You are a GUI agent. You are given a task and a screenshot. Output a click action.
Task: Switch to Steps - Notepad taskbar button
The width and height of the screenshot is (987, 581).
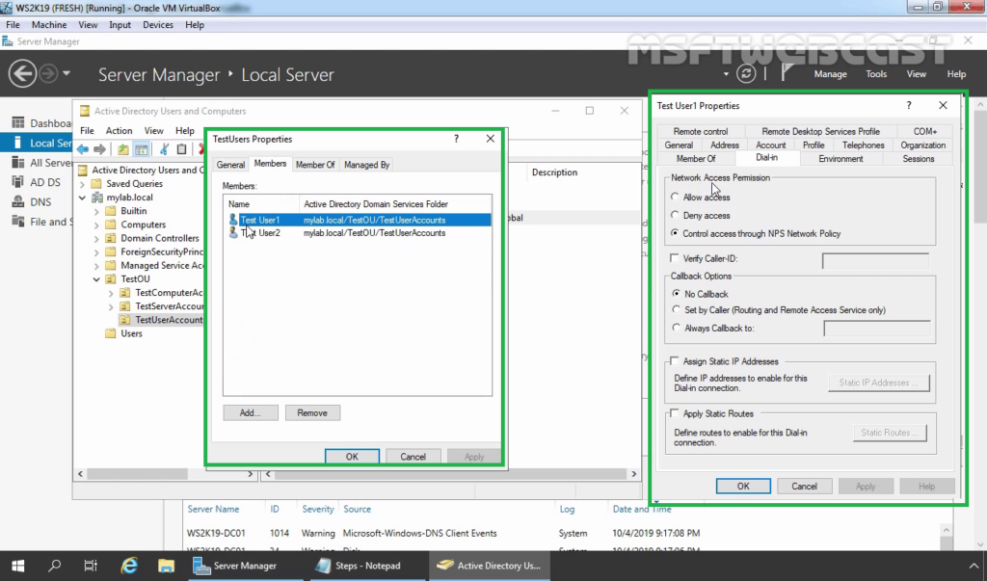[x=368, y=566]
